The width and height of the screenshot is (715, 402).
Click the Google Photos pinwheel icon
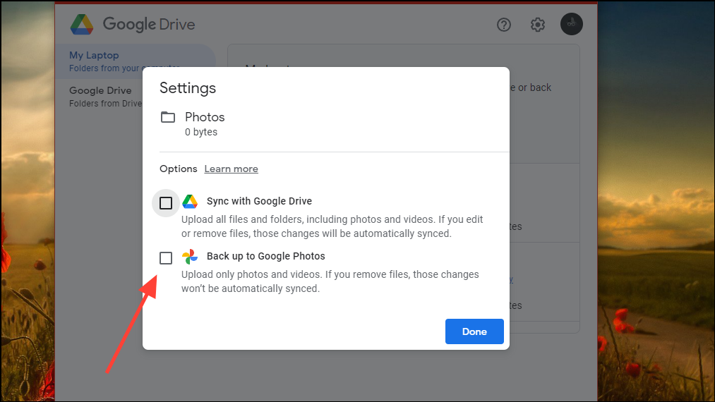190,257
